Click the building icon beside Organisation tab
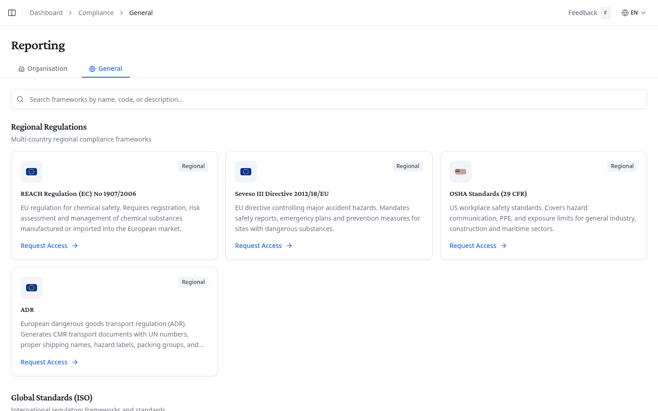This screenshot has width=658, height=411. click(x=21, y=68)
